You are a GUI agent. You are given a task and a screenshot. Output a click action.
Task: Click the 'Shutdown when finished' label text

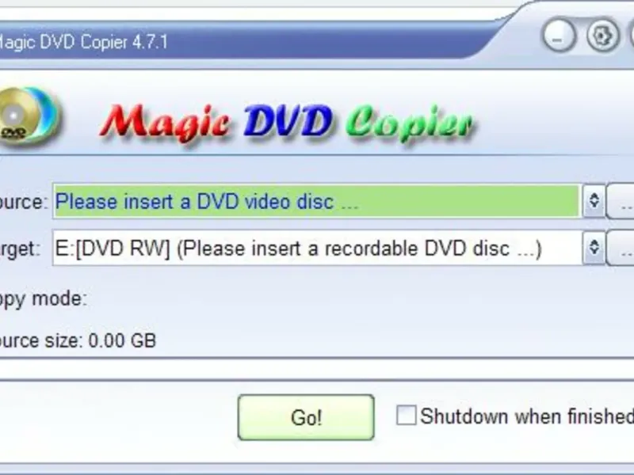click(x=527, y=416)
